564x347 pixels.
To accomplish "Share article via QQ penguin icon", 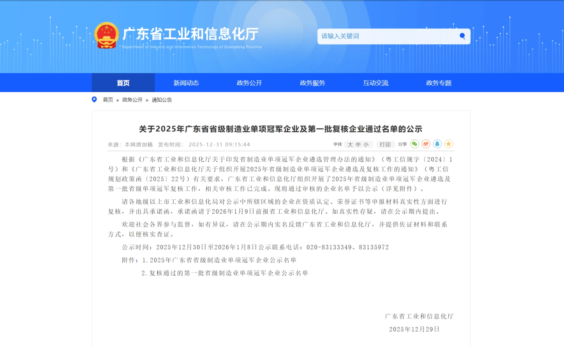I will coord(437,144).
